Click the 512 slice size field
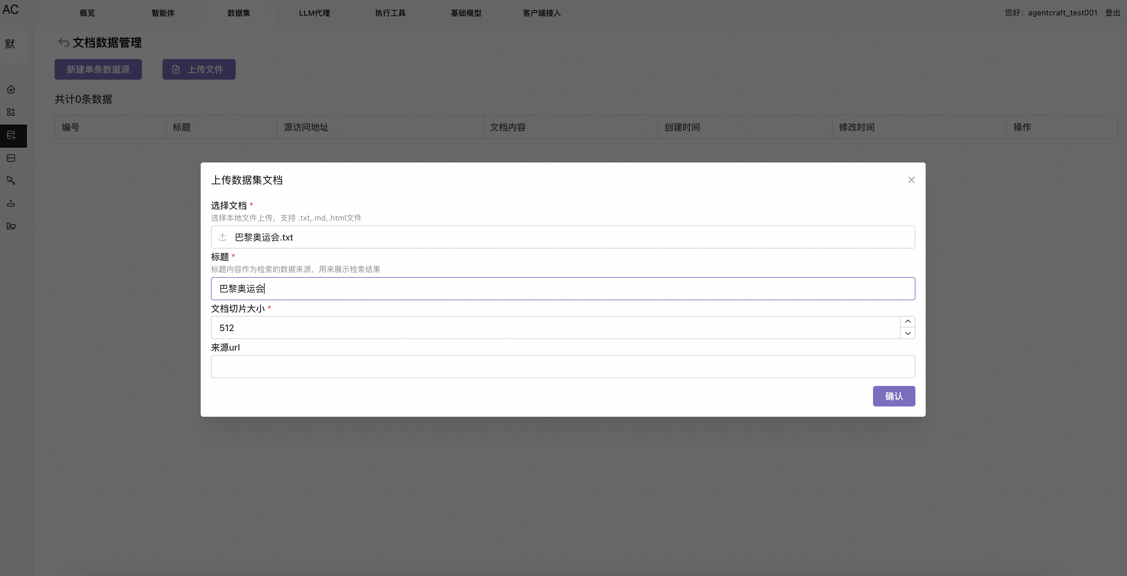This screenshot has height=576, width=1127. 555,327
